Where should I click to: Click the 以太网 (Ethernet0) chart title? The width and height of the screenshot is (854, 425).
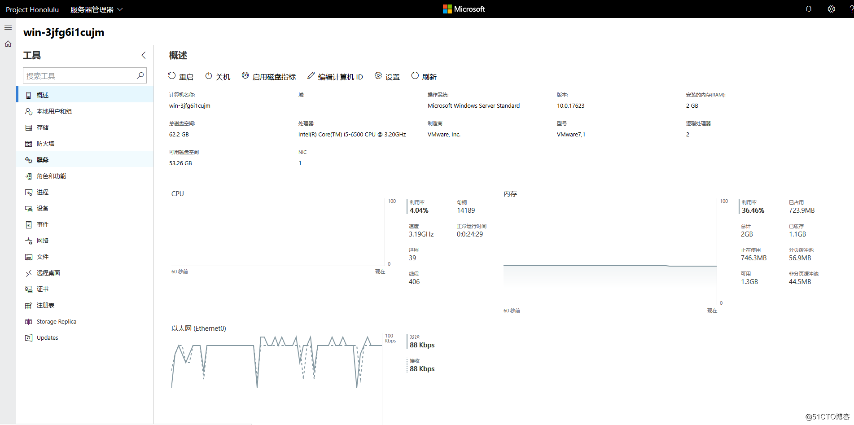199,329
